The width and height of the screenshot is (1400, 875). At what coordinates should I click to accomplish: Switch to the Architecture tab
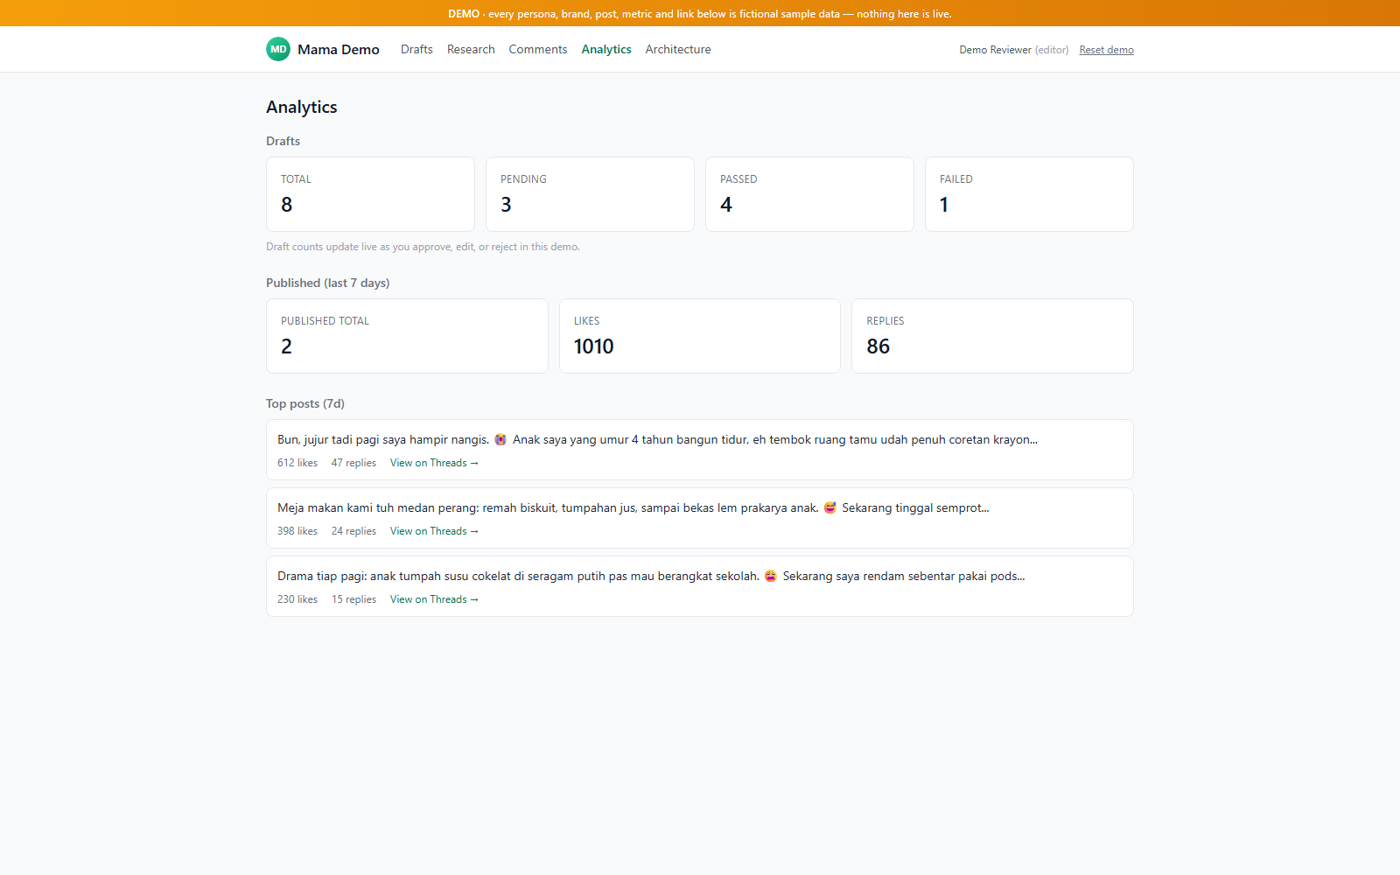[678, 49]
